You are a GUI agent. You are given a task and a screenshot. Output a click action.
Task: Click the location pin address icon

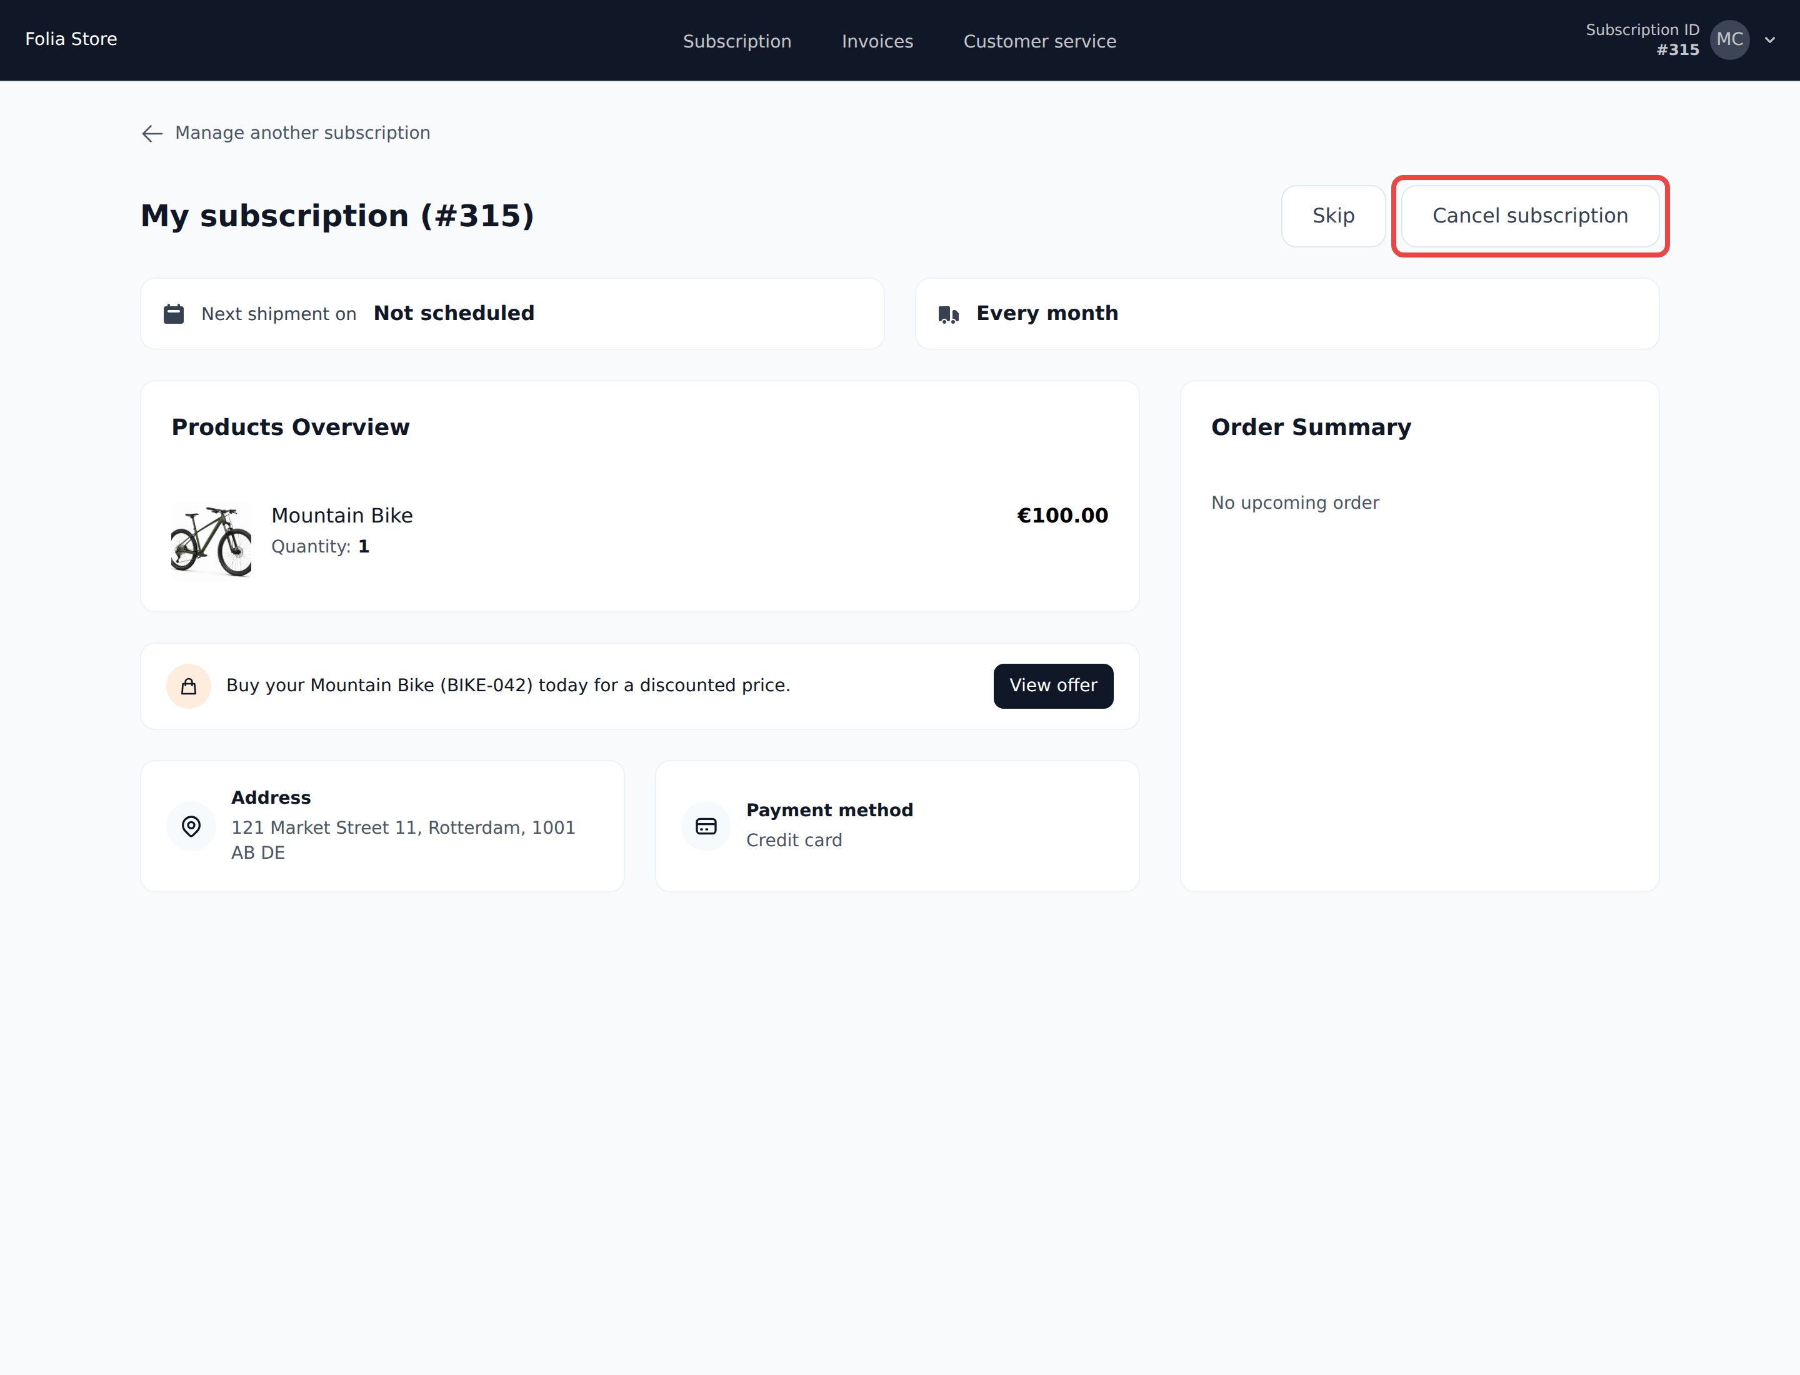click(191, 827)
